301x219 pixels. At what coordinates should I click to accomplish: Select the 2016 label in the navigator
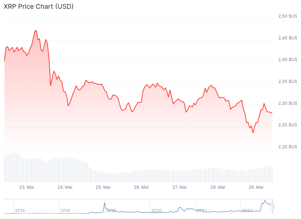click(x=66, y=210)
